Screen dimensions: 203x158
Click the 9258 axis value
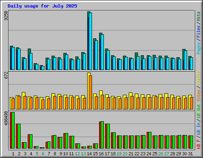coord(6,15)
